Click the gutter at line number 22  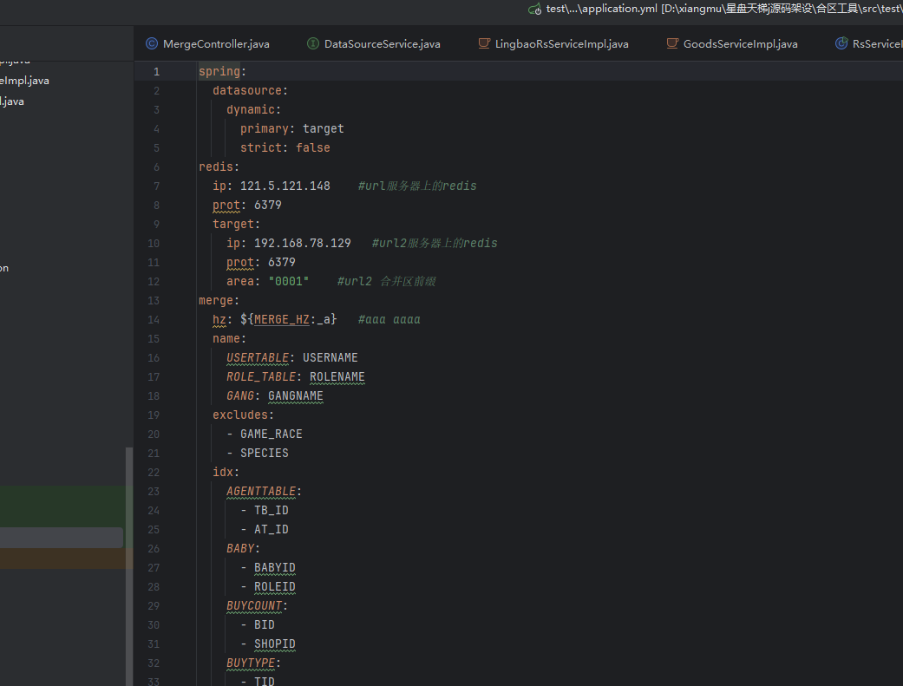[154, 473]
